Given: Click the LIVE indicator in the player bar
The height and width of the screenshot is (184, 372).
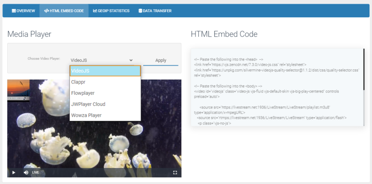Looking at the screenshot, I should click(35, 172).
